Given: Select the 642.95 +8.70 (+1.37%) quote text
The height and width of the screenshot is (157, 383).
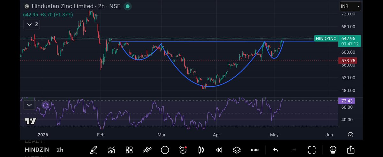Looking at the screenshot, I should tap(48, 15).
